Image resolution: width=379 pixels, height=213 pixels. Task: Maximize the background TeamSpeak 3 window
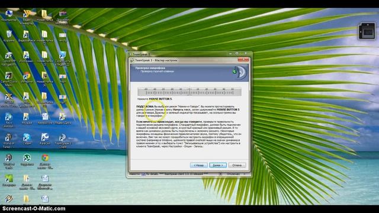point(237,54)
